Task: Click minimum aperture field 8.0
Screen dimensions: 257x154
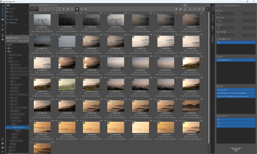Action: click(x=225, y=14)
